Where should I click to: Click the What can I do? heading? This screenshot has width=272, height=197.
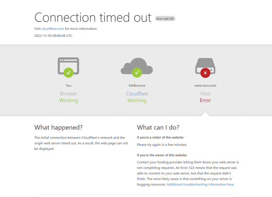(158, 127)
